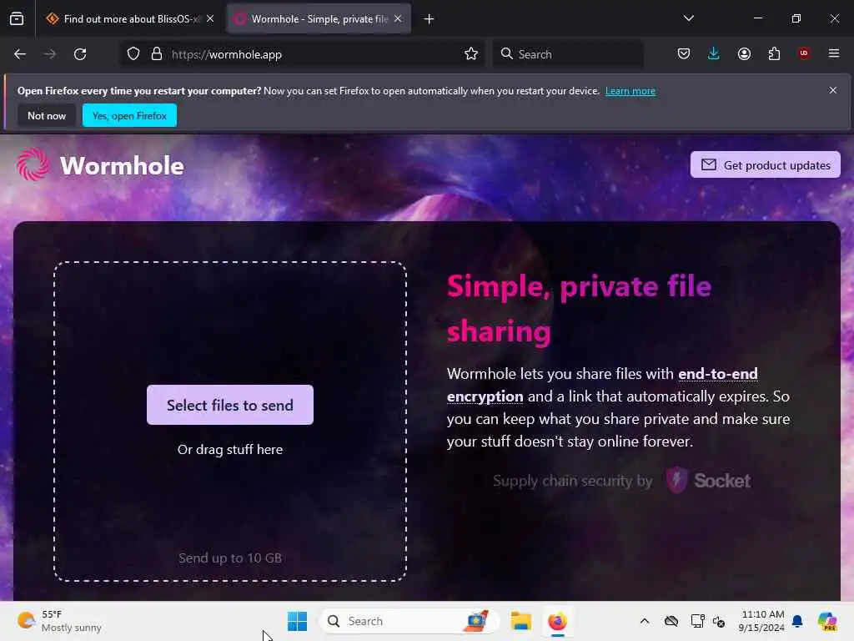Open the Extensions menu

(774, 54)
